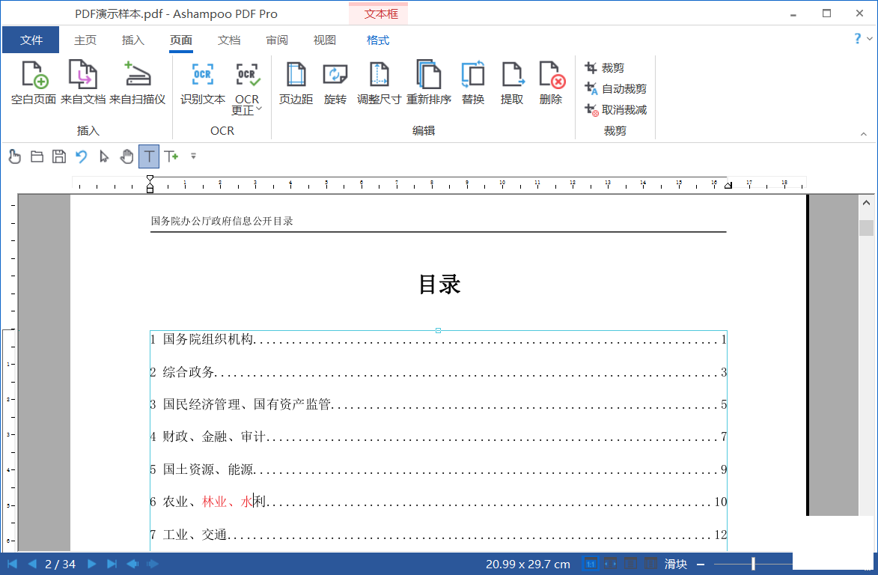878x575 pixels.
Task: Toggle the fit width view
Action: pos(610,564)
